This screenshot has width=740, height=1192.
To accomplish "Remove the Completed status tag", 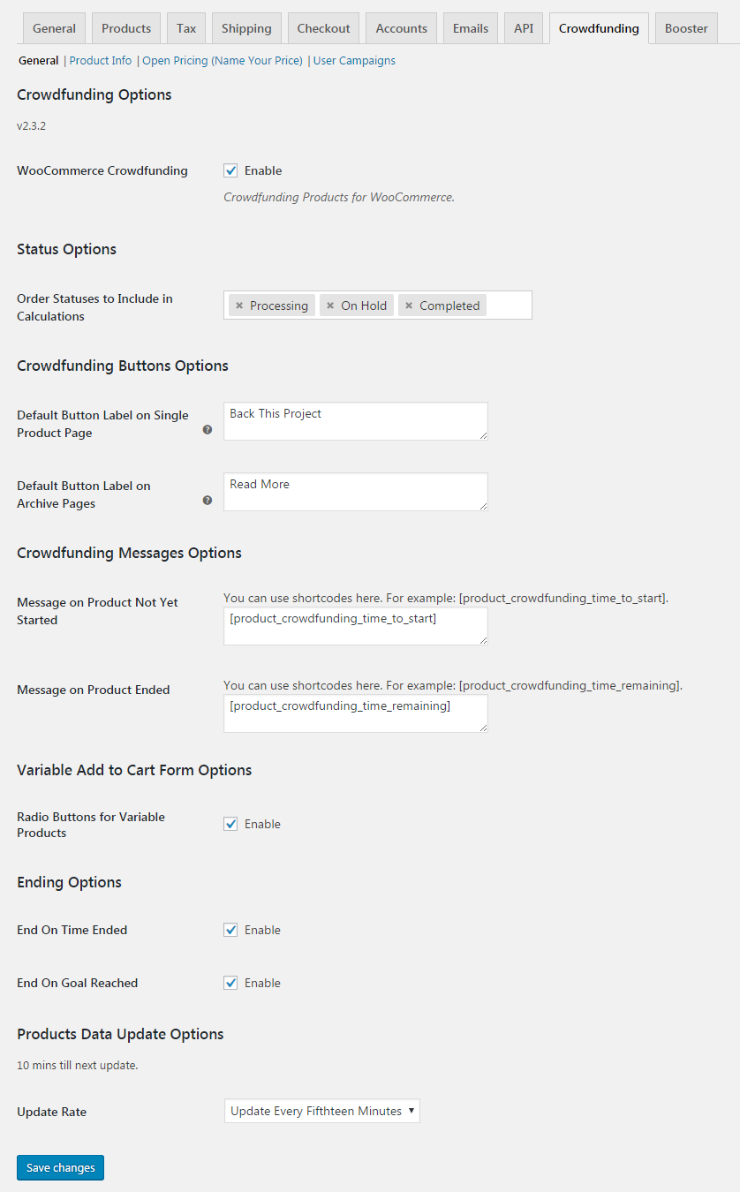I will (x=409, y=306).
